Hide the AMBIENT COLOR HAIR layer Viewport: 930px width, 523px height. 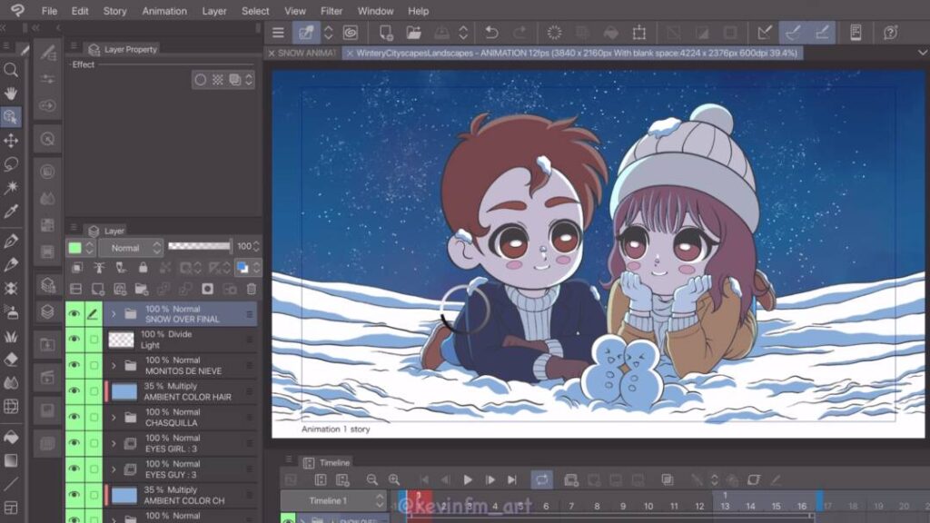[74, 391]
